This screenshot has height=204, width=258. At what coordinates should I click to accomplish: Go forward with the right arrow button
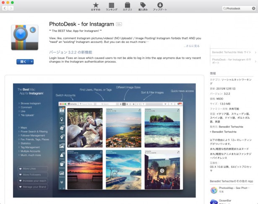click(11, 8)
